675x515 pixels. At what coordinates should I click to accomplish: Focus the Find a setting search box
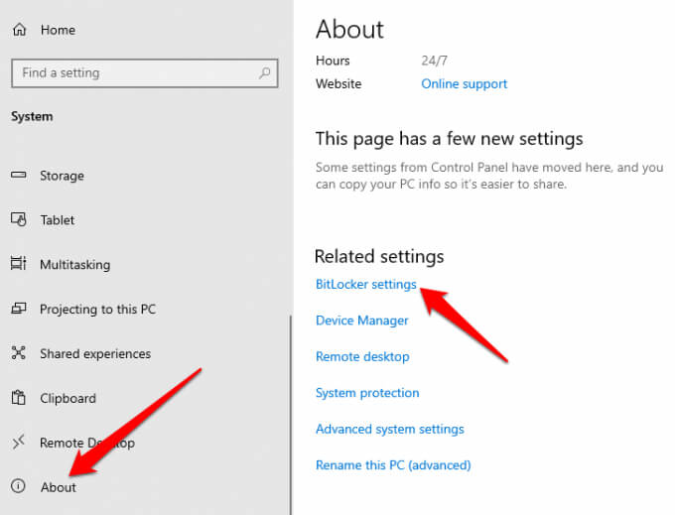click(134, 72)
